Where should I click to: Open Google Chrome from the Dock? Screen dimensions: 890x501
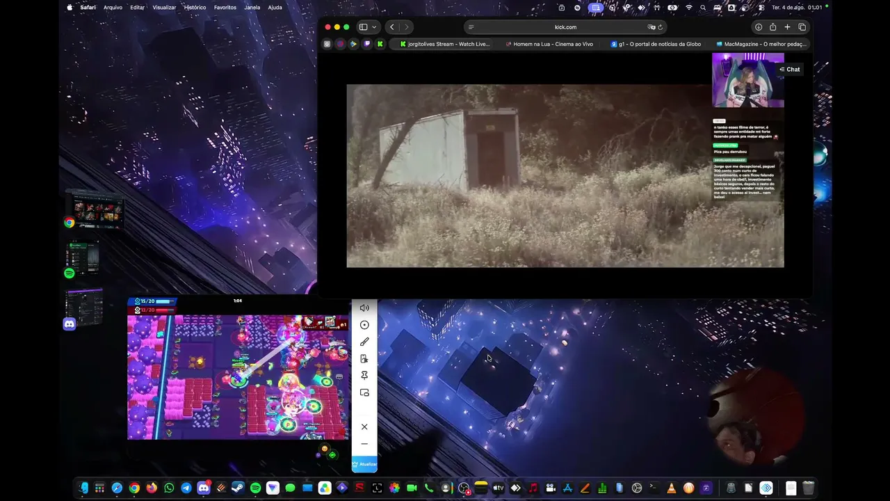coord(134,488)
